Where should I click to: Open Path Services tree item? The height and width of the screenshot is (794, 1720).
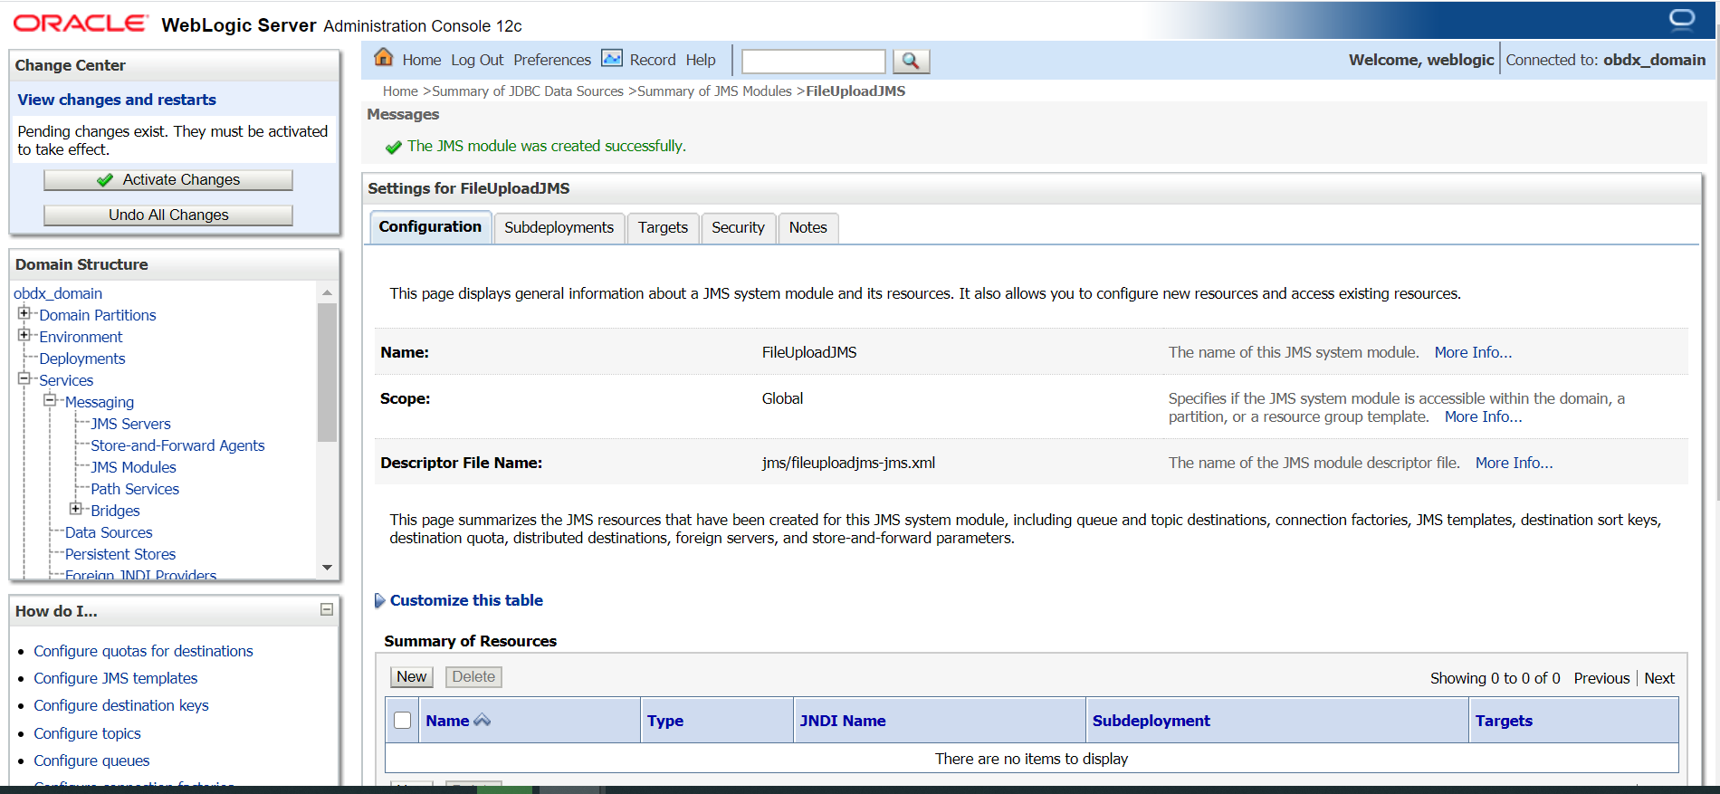pos(135,489)
